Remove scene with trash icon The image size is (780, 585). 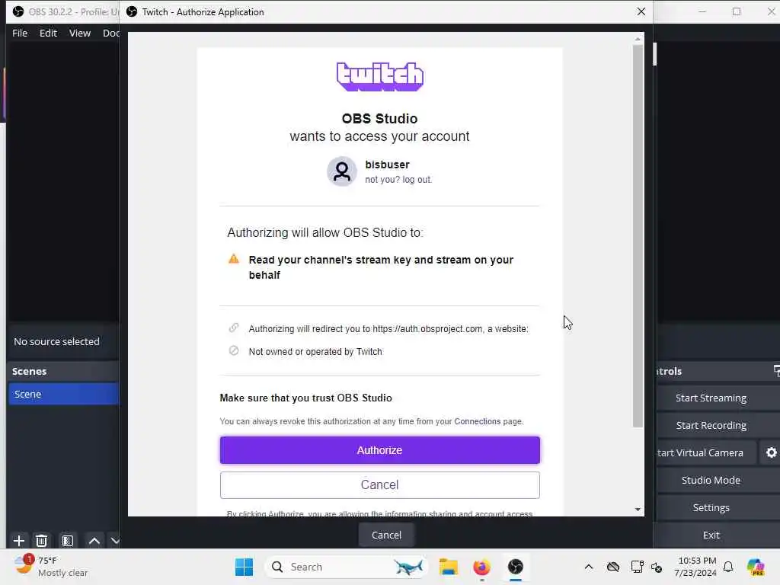[42, 540]
